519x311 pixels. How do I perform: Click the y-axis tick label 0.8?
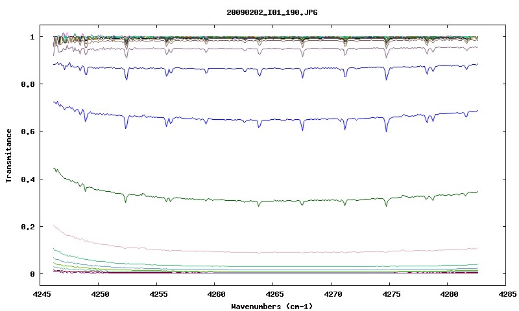pyautogui.click(x=28, y=84)
